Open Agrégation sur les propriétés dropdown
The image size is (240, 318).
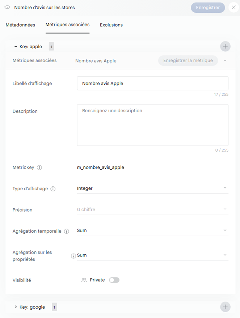pyautogui.click(x=152, y=255)
